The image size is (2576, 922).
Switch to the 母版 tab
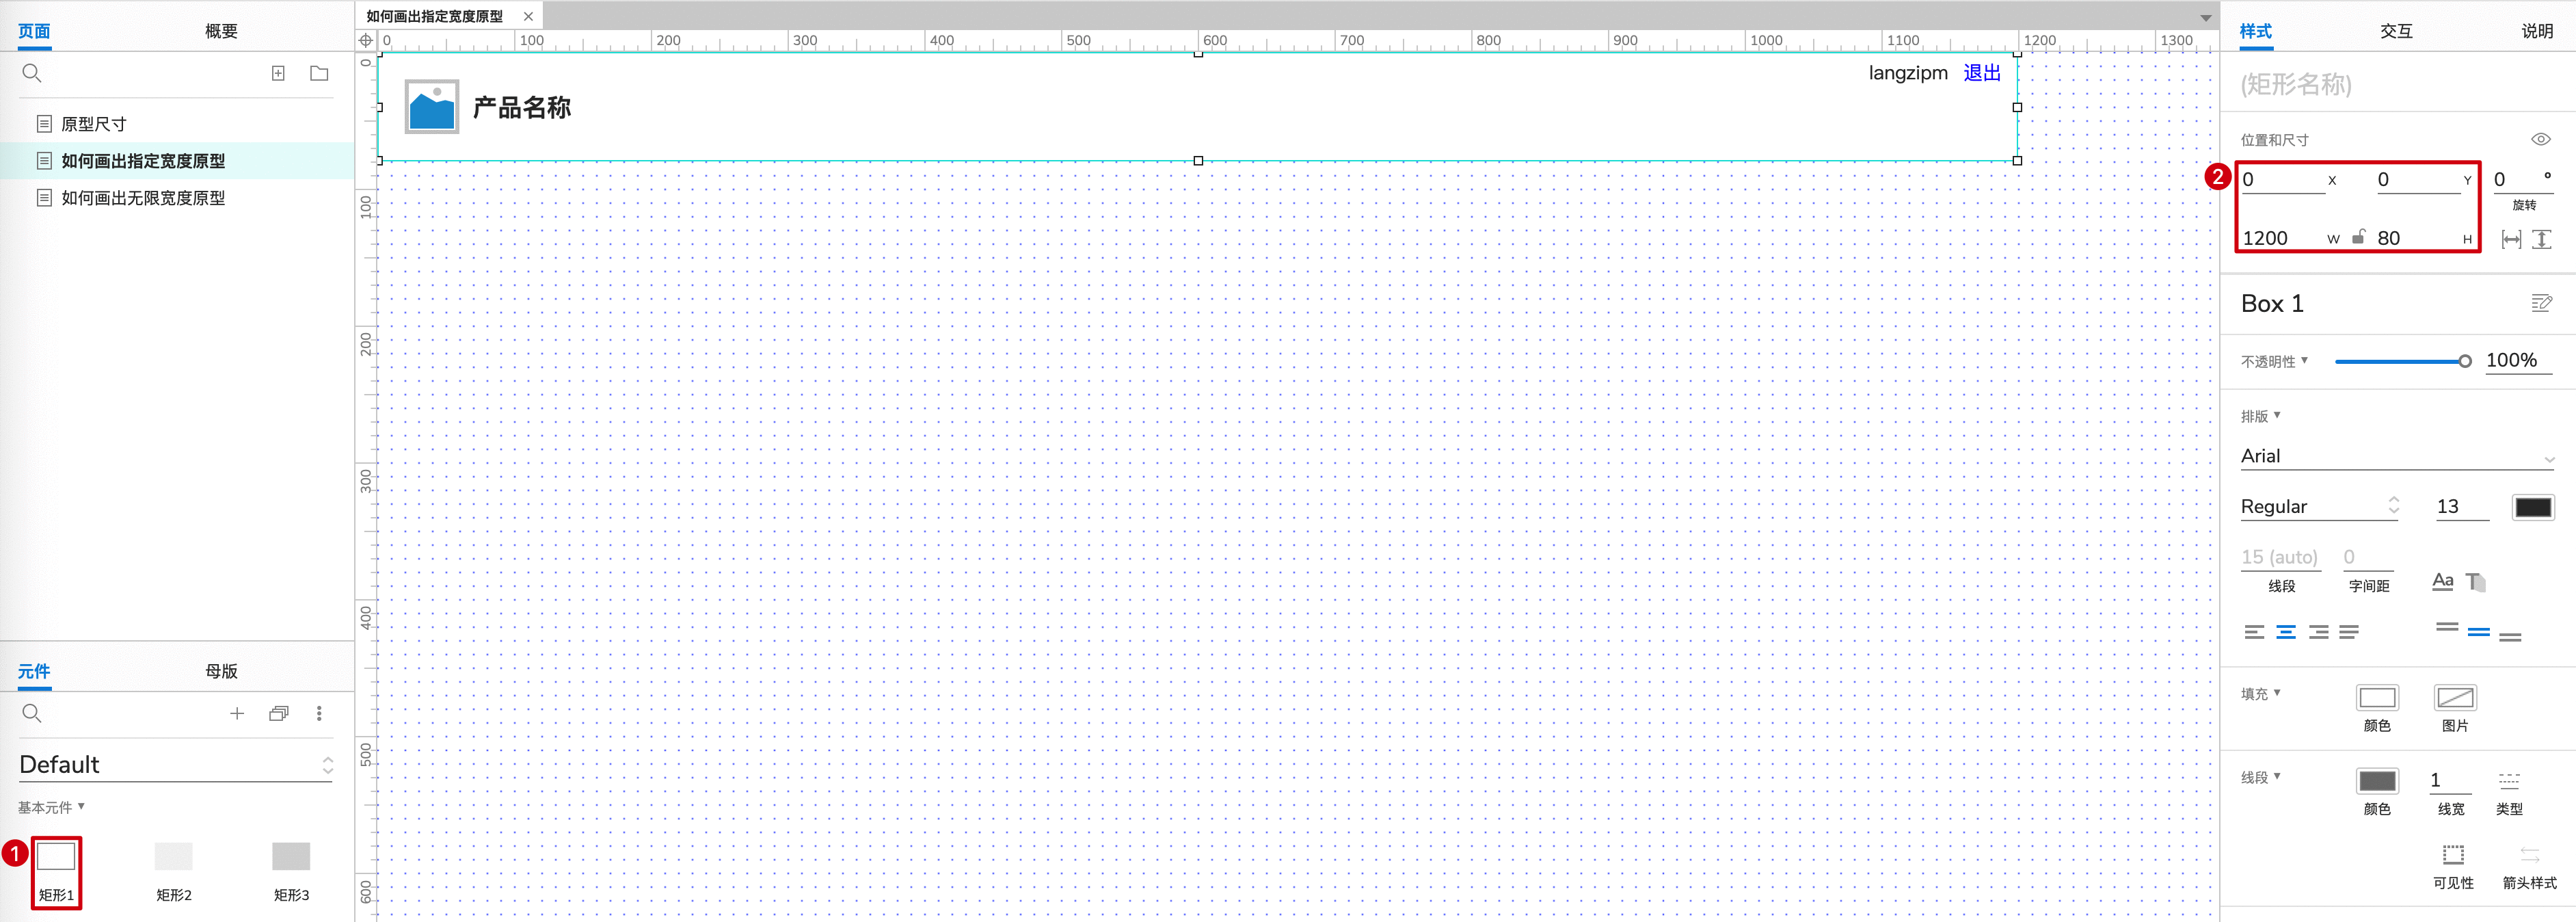221,671
